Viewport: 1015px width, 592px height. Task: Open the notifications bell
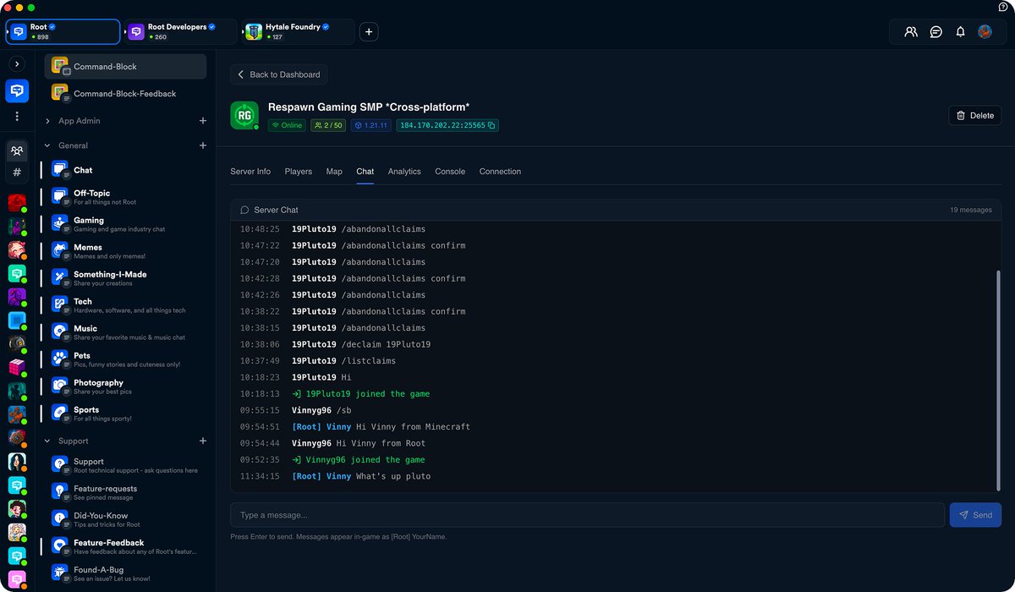(960, 32)
